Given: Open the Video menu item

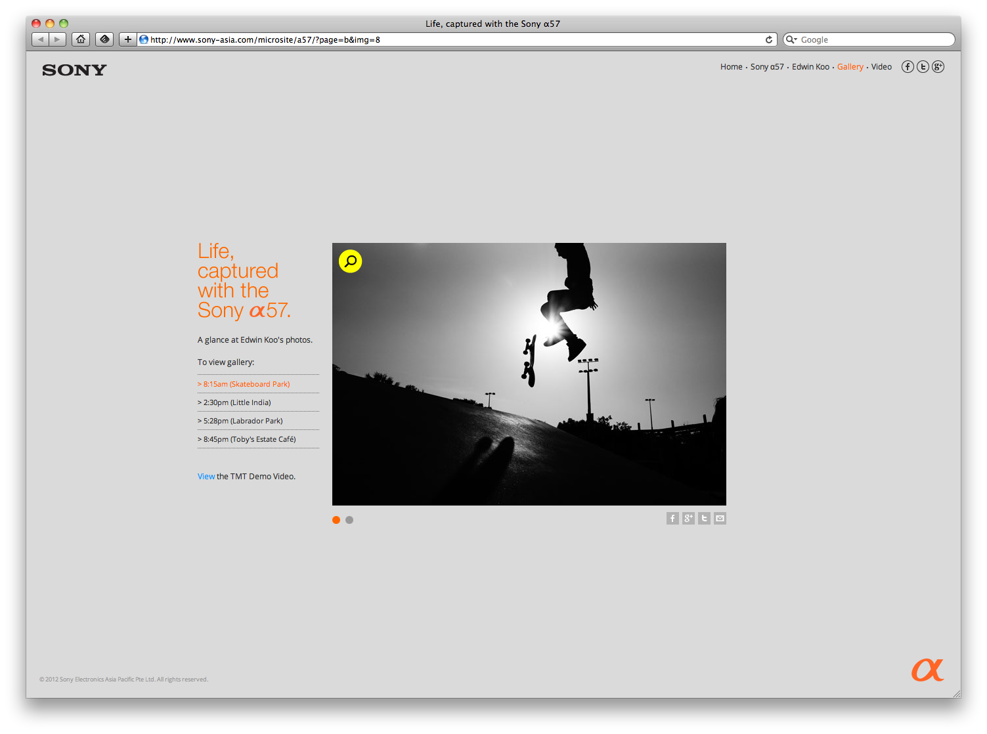Looking at the screenshot, I should click(881, 67).
